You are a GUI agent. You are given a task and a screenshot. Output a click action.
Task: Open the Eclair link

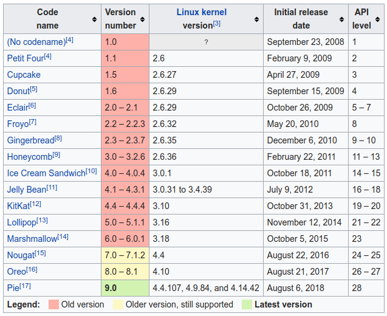(18, 108)
